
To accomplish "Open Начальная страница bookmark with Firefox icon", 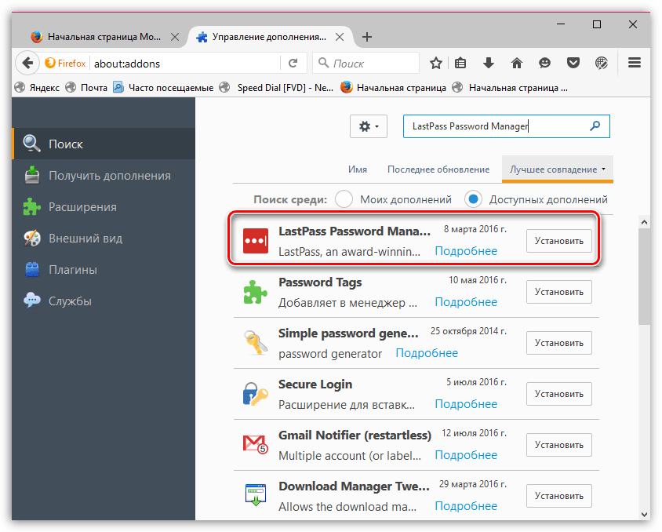I will click(x=393, y=87).
